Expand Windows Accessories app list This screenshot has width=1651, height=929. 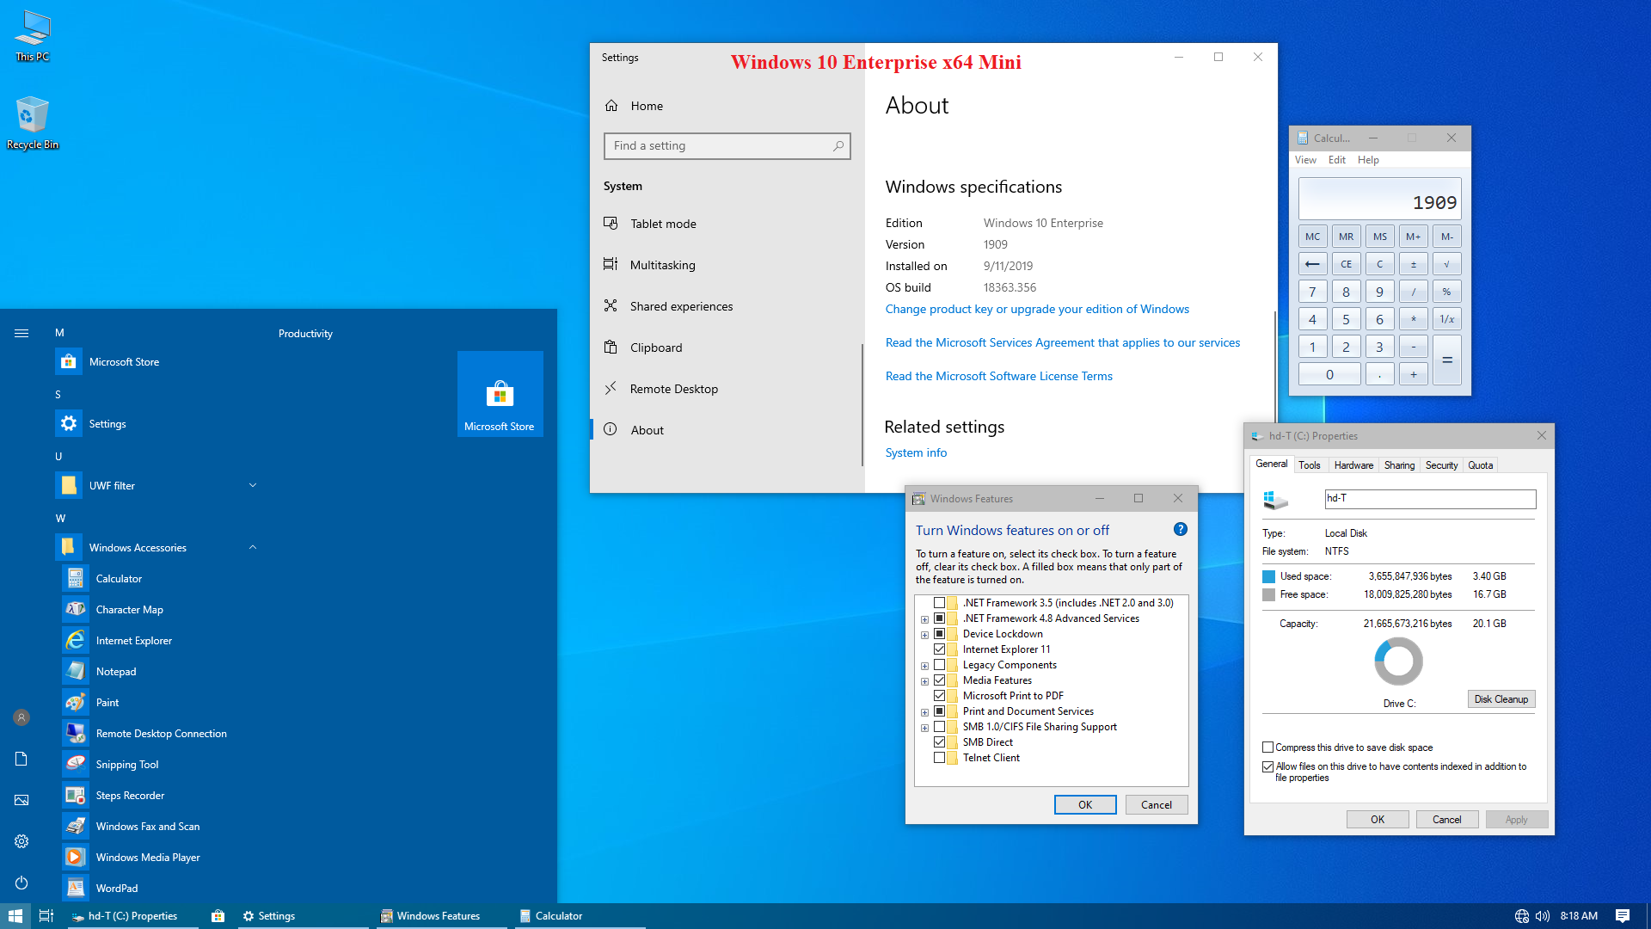pyautogui.click(x=252, y=547)
